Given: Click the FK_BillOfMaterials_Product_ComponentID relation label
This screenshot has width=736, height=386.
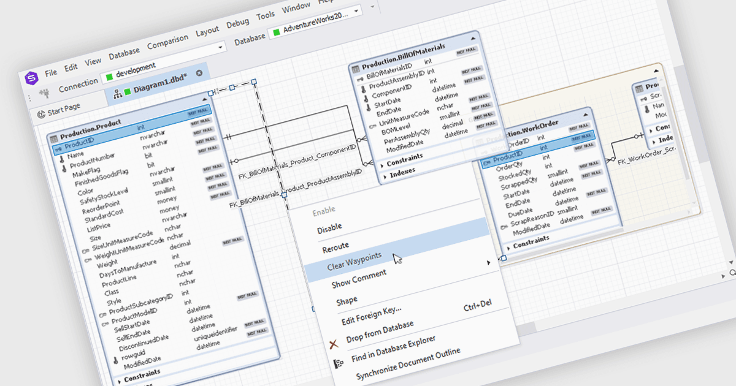Looking at the screenshot, I should tap(298, 162).
